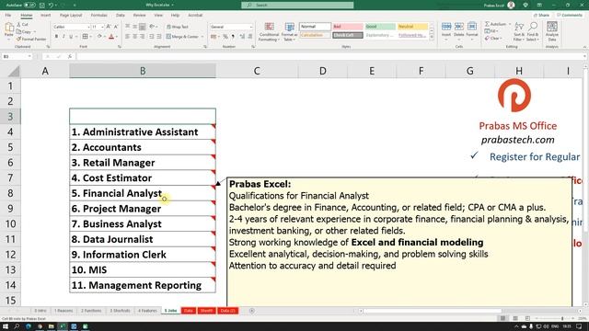Screen dimensions: 589x331
Task: Click the Fill Color bucket icon
Action: coord(99,37)
